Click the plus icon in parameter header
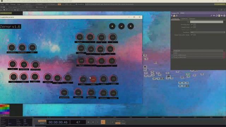The width and height of the screenshot is (226, 127). point(222,16)
